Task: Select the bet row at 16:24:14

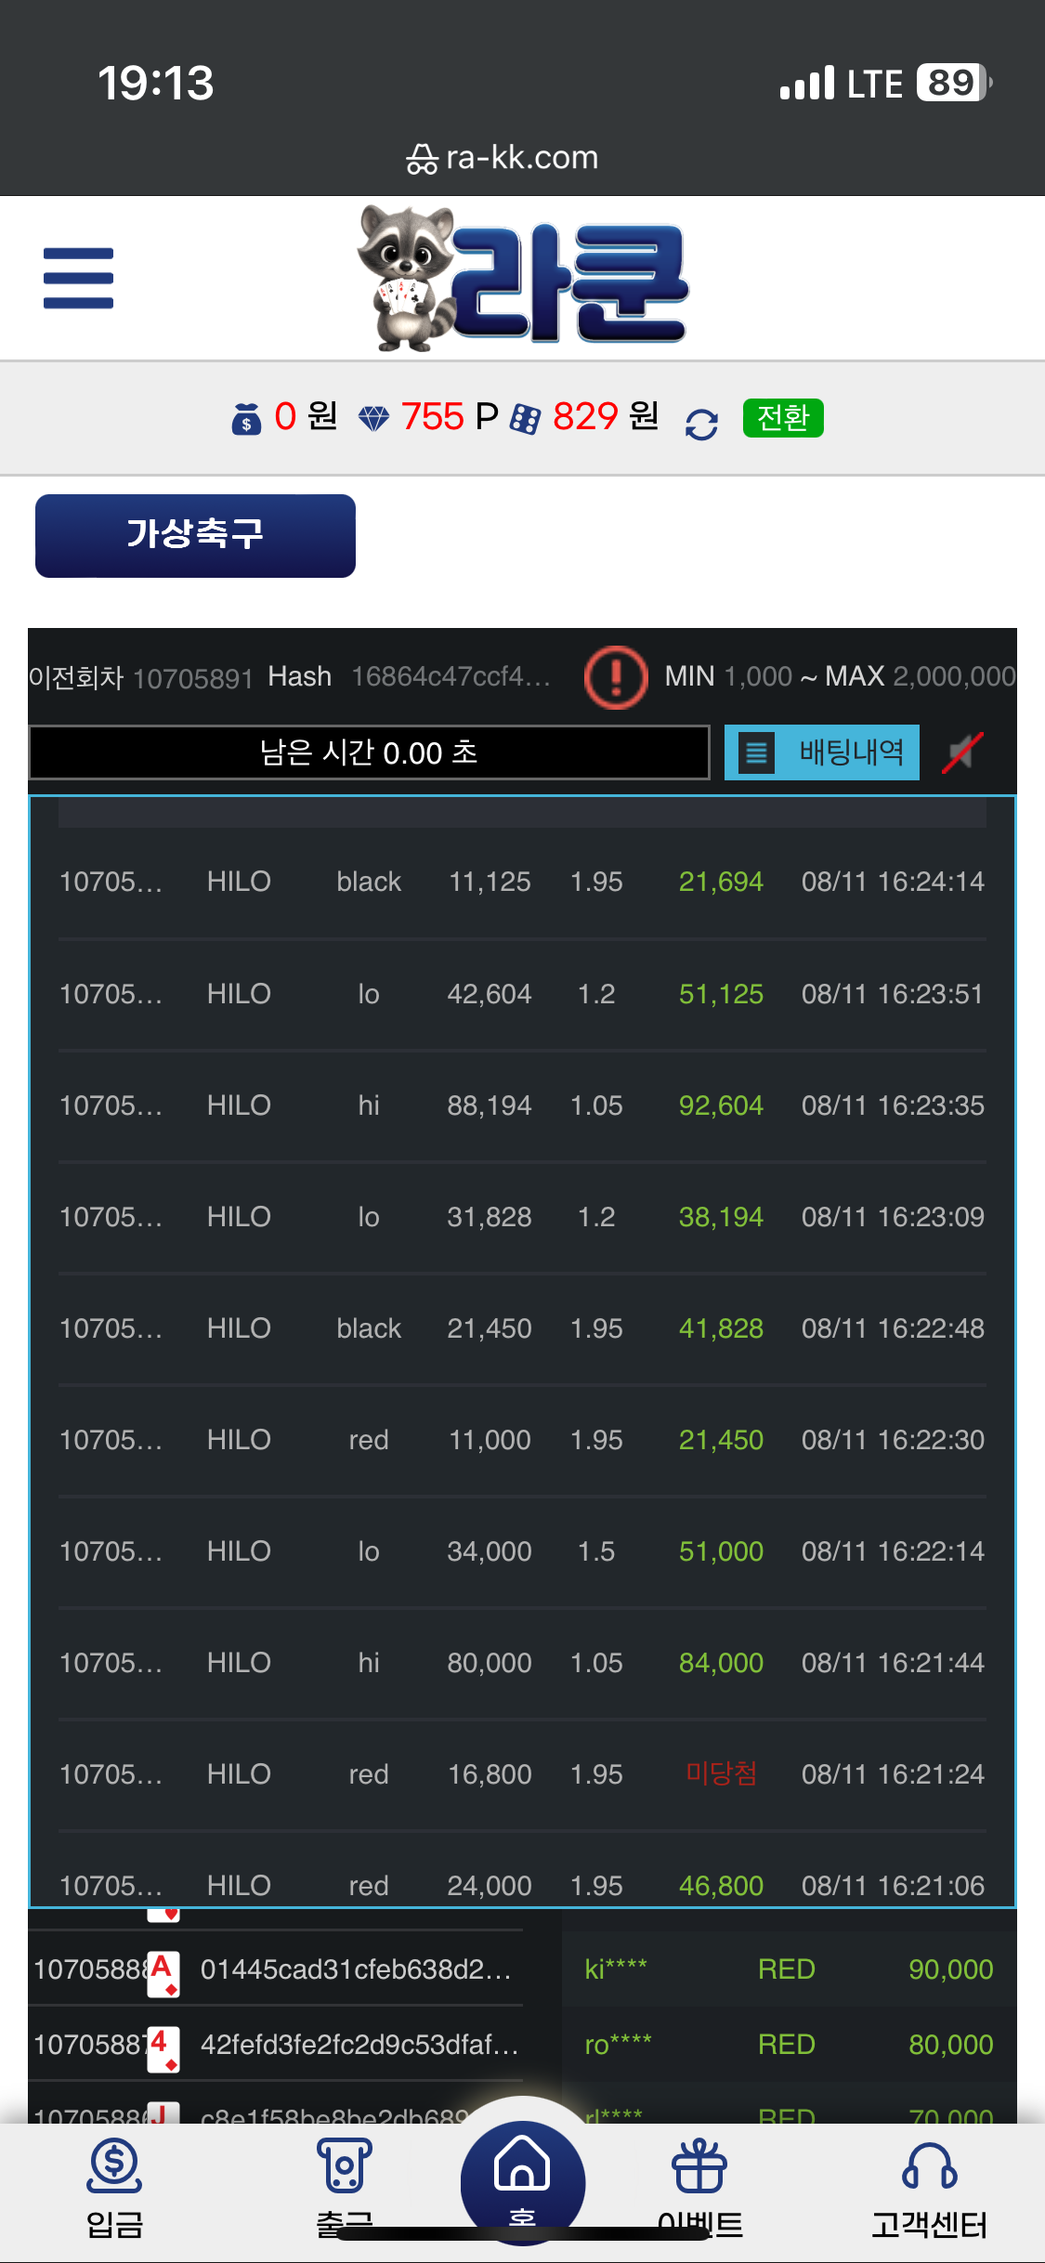Action: tap(522, 882)
